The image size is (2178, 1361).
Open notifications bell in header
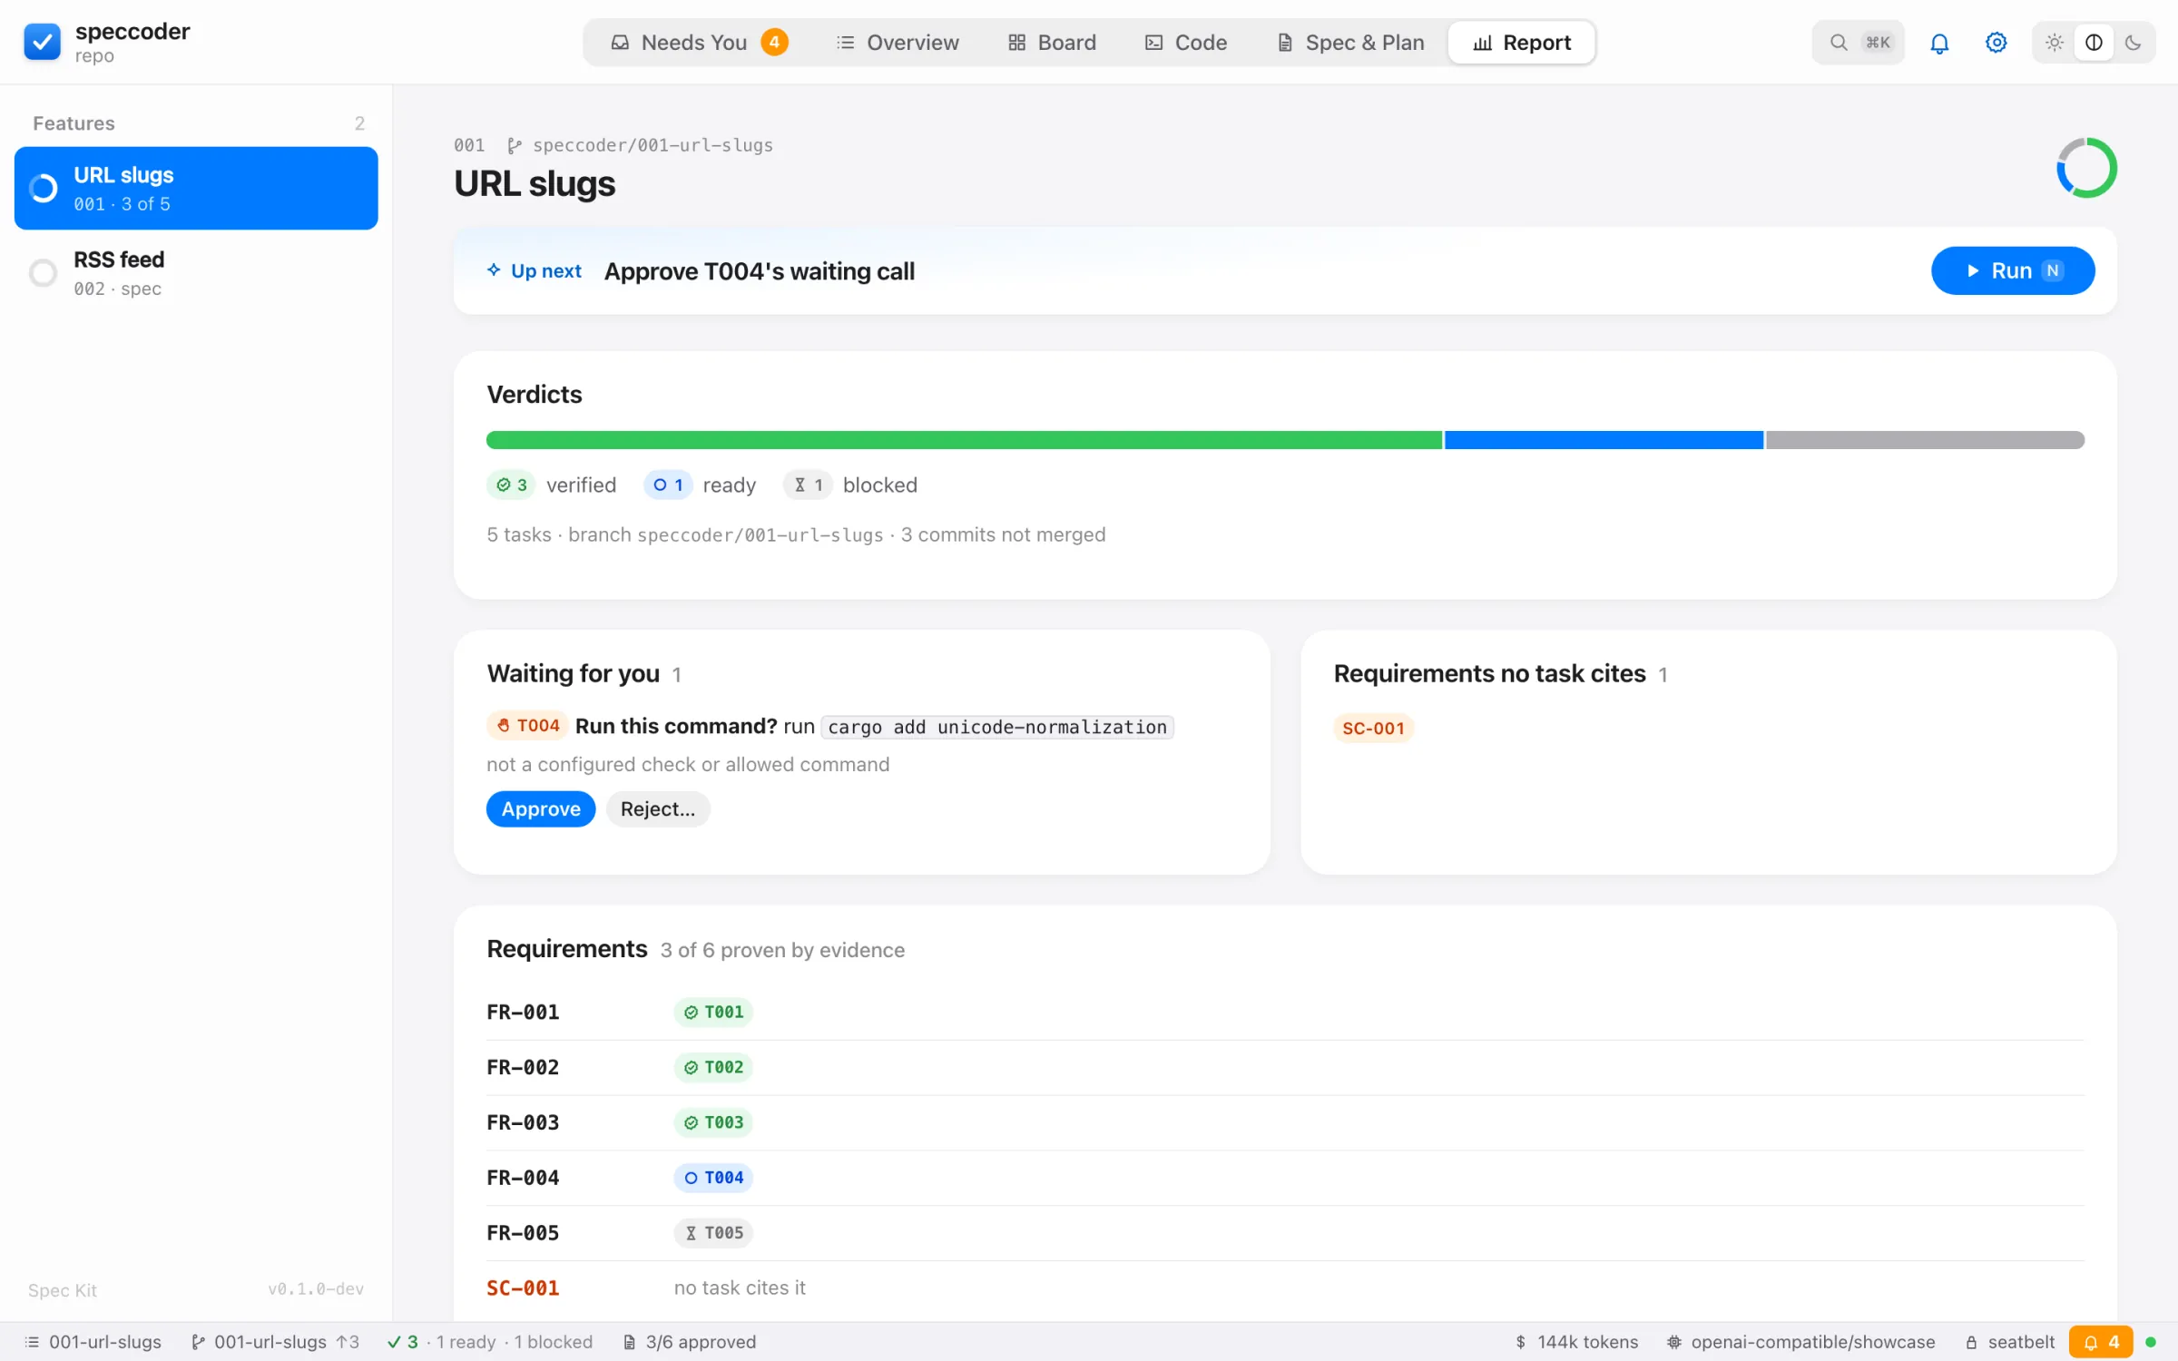tap(1939, 43)
